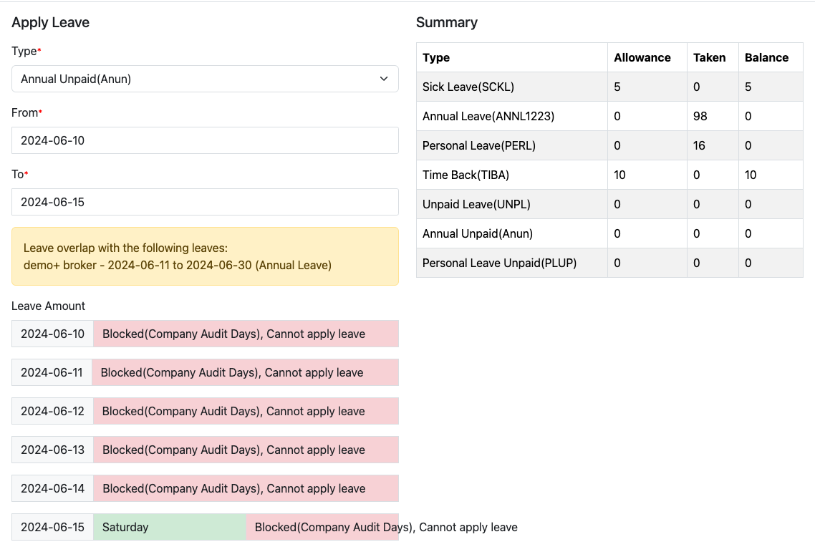
Task: Click the yellow leave overlap warning
Action: pyautogui.click(x=205, y=256)
